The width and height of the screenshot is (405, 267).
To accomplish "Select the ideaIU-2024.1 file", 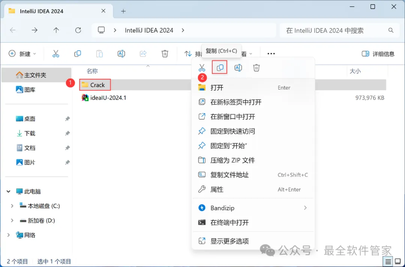I will 104,97.
